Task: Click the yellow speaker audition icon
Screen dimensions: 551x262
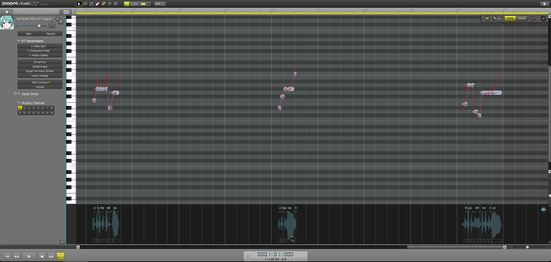Action: pyautogui.click(x=487, y=18)
